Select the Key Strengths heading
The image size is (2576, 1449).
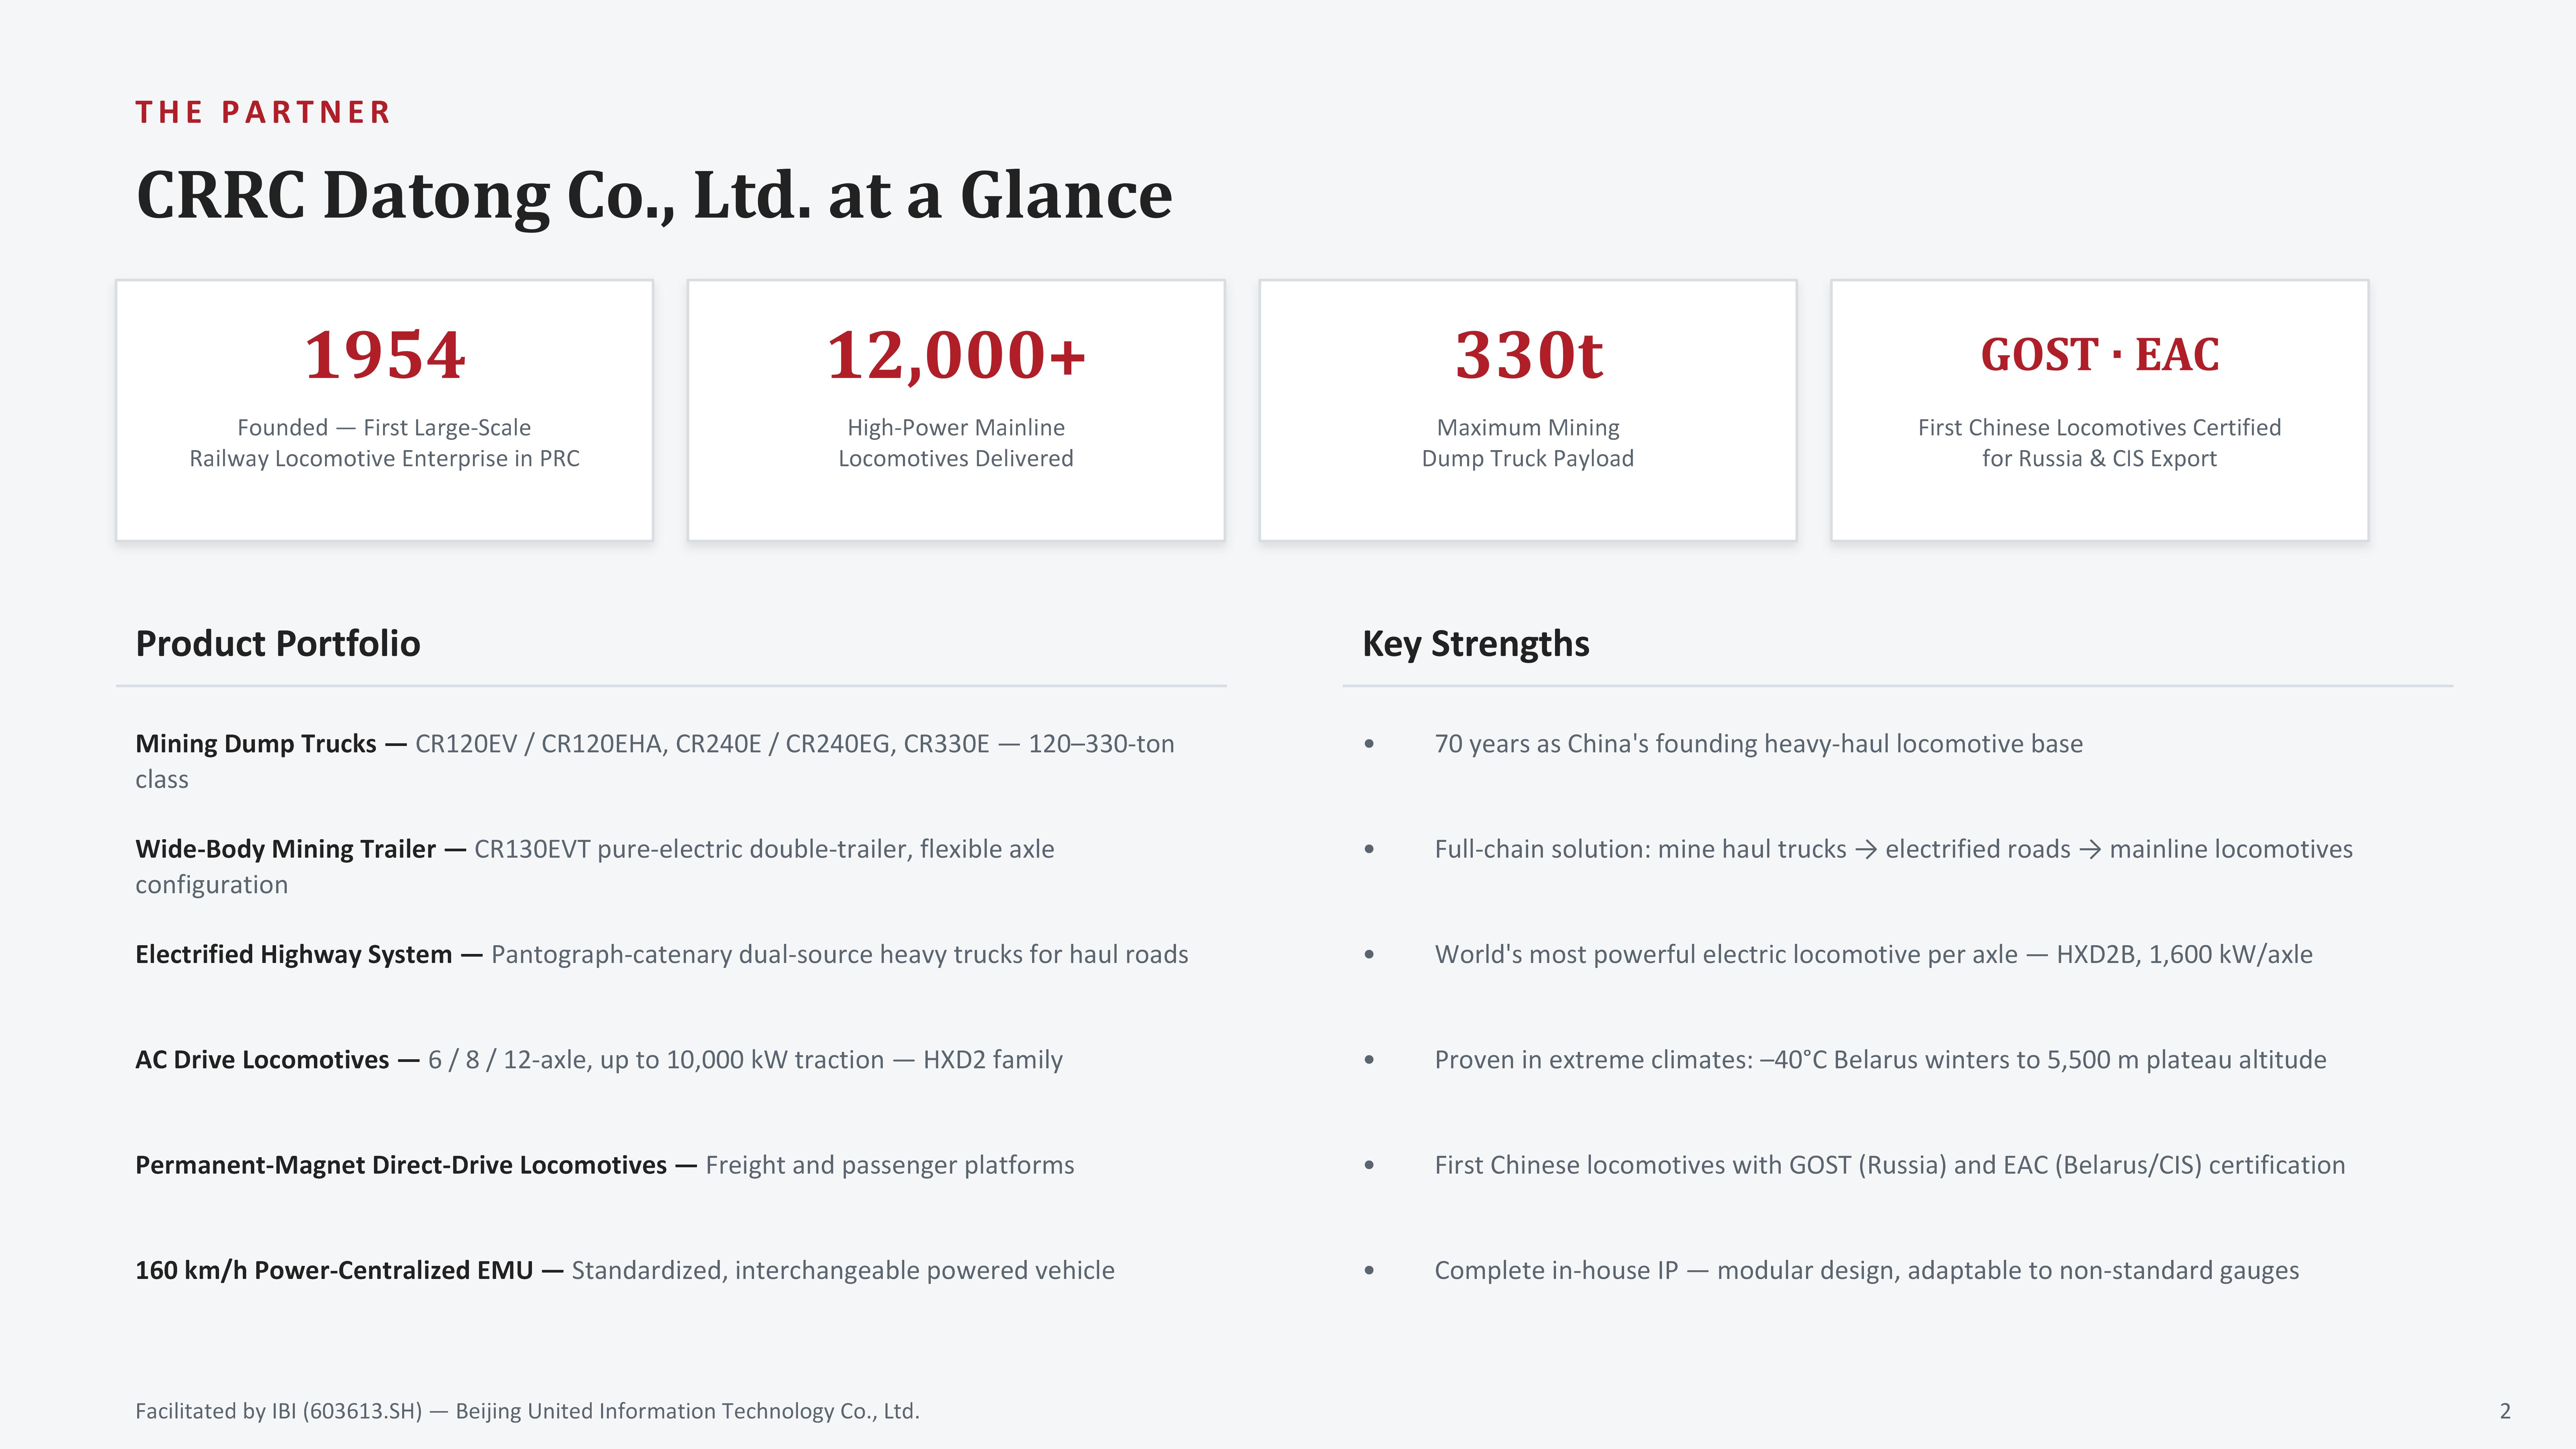(1475, 643)
